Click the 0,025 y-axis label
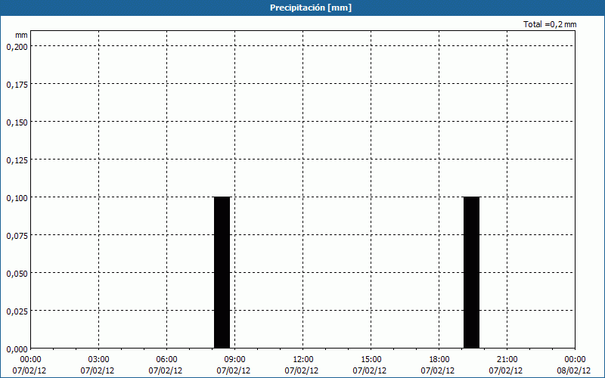This screenshot has height=378, width=605. (x=17, y=311)
